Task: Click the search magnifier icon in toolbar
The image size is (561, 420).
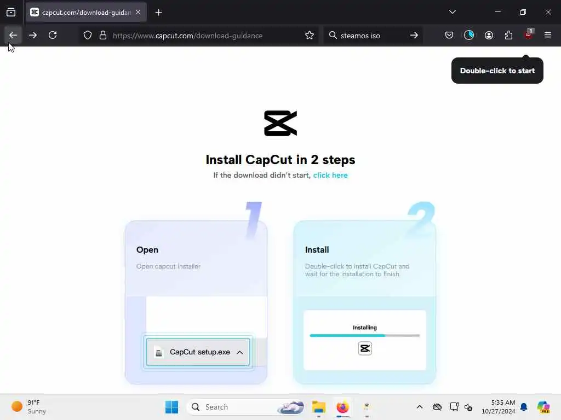Action: tap(333, 36)
